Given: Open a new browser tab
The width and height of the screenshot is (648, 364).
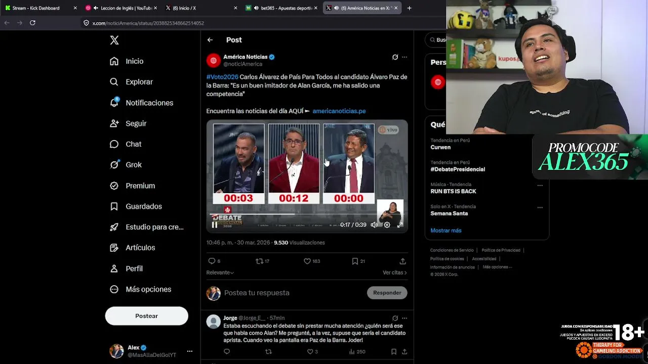Looking at the screenshot, I should pyautogui.click(x=409, y=8).
